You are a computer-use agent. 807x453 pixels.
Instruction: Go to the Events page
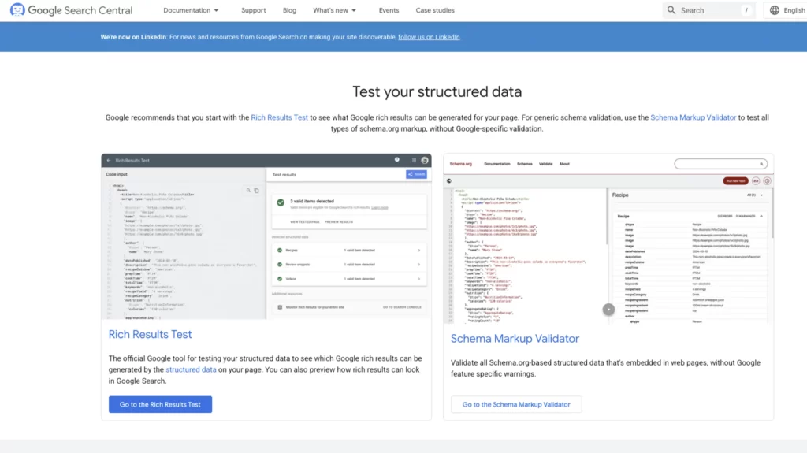[x=389, y=10]
